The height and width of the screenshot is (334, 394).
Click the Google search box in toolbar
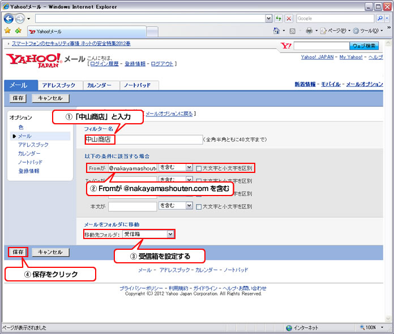point(335,18)
